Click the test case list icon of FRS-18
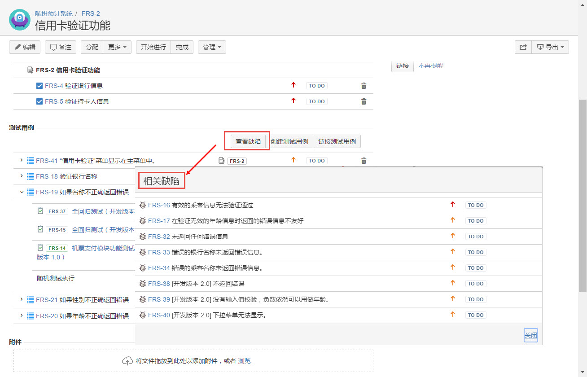Image resolution: width=587 pixels, height=377 pixels. tap(31, 176)
